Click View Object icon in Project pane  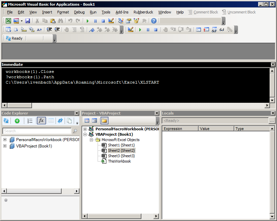95,121
